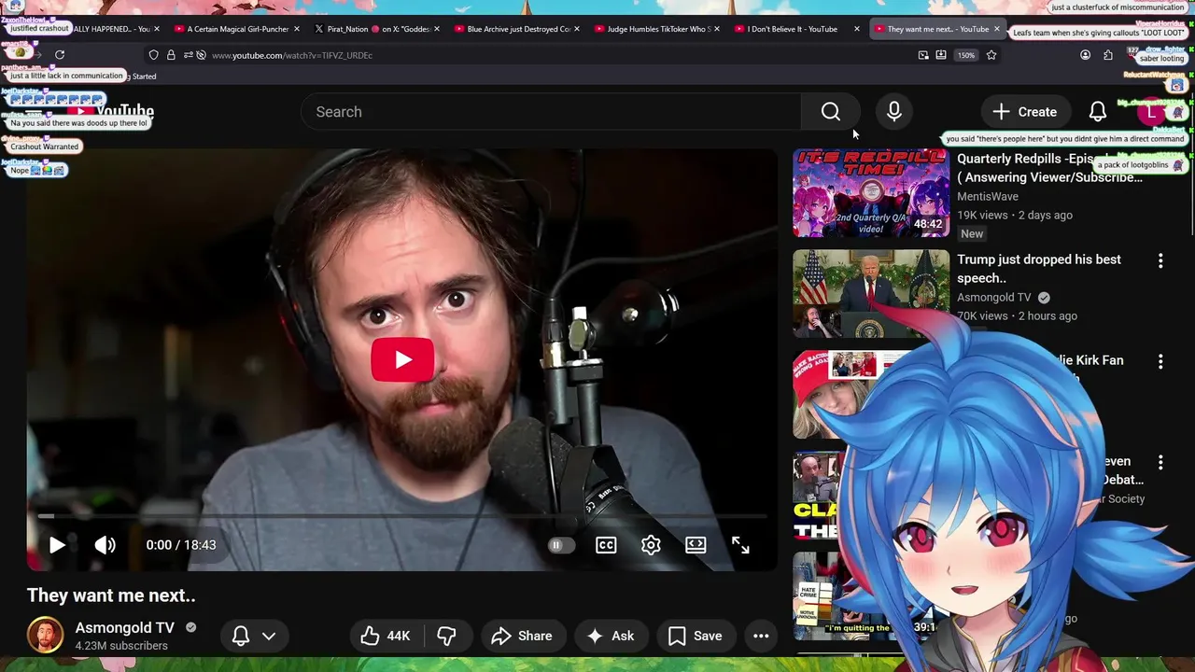Open the Ask AI button
Screen dimensions: 1195x672
611,637
